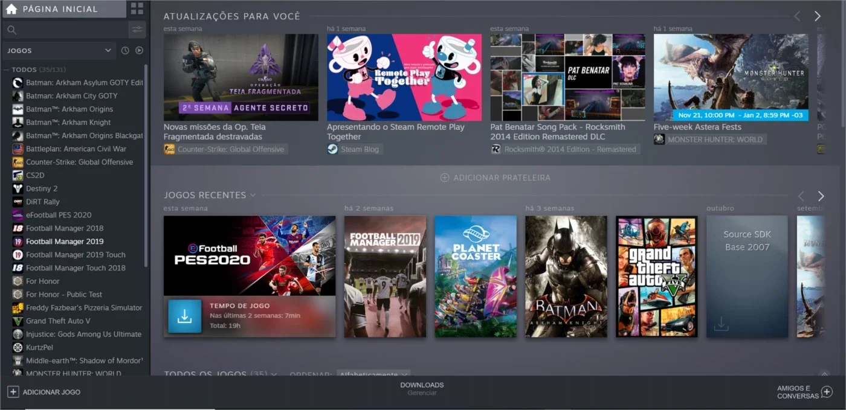Viewport: 846px width, 410px height.
Task: Show next recent games arrow
Action: (x=821, y=196)
